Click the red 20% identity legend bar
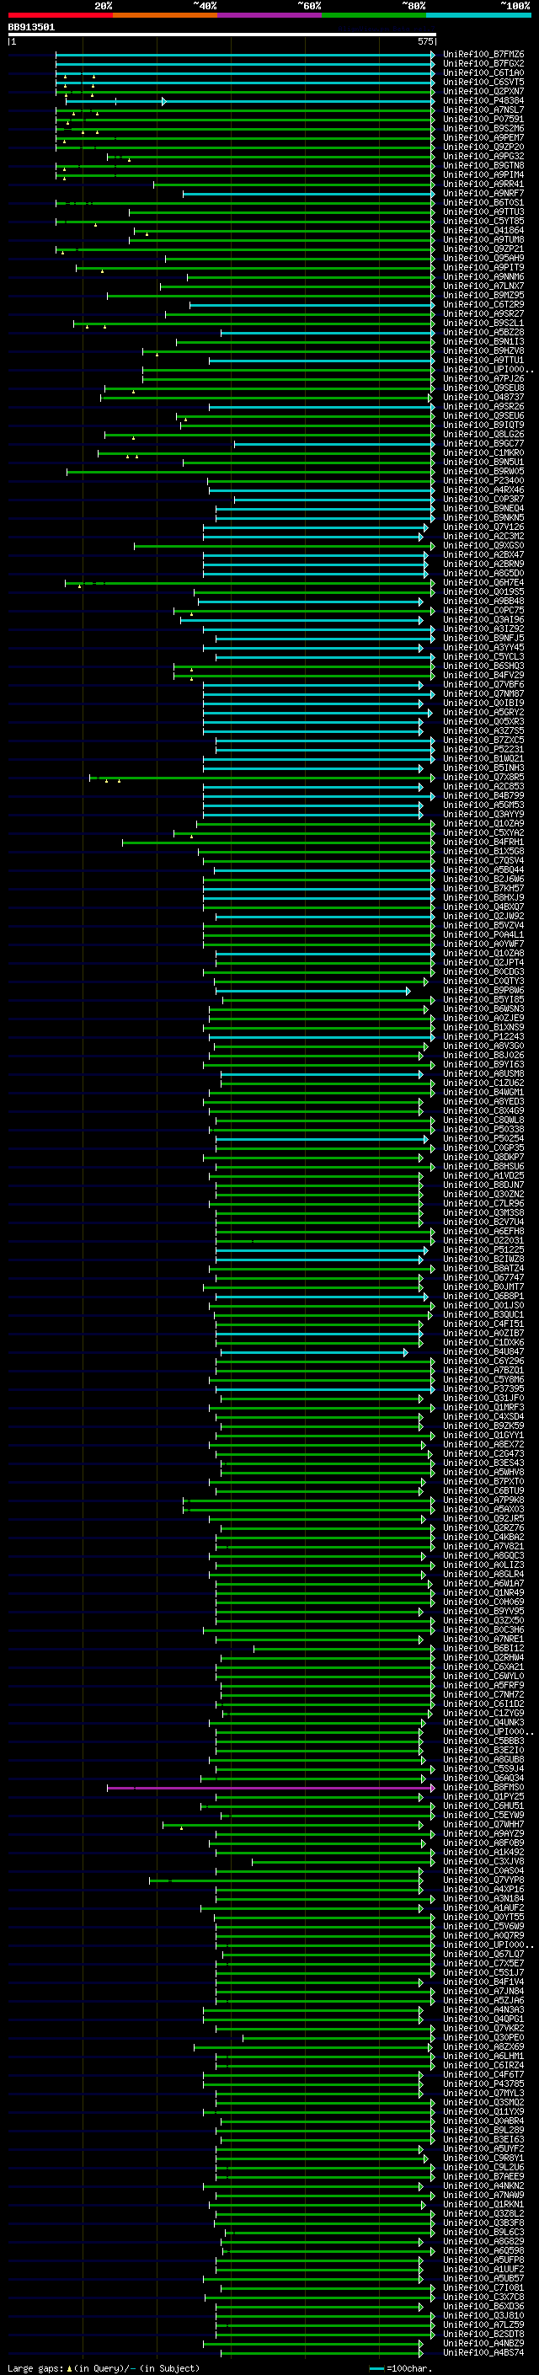This screenshot has height=2375, width=539. pyautogui.click(x=60, y=15)
